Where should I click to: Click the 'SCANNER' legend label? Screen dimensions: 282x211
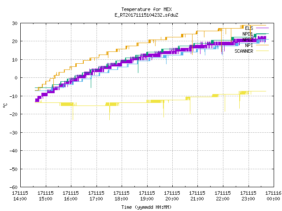pyautogui.click(x=244, y=51)
